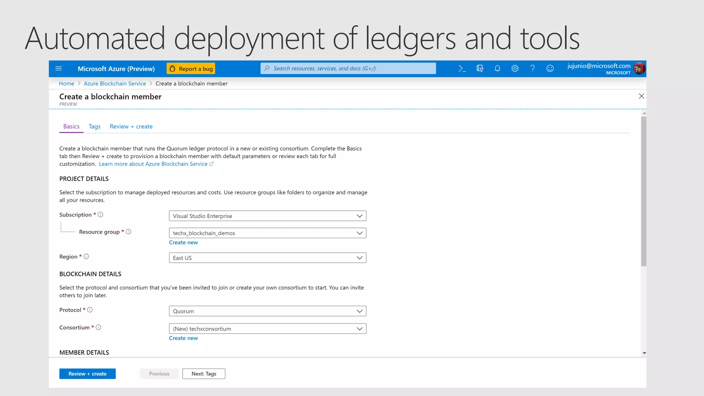Expand the Region dropdown showing East US
Viewport: 704px width, 396px height.
(x=267, y=258)
